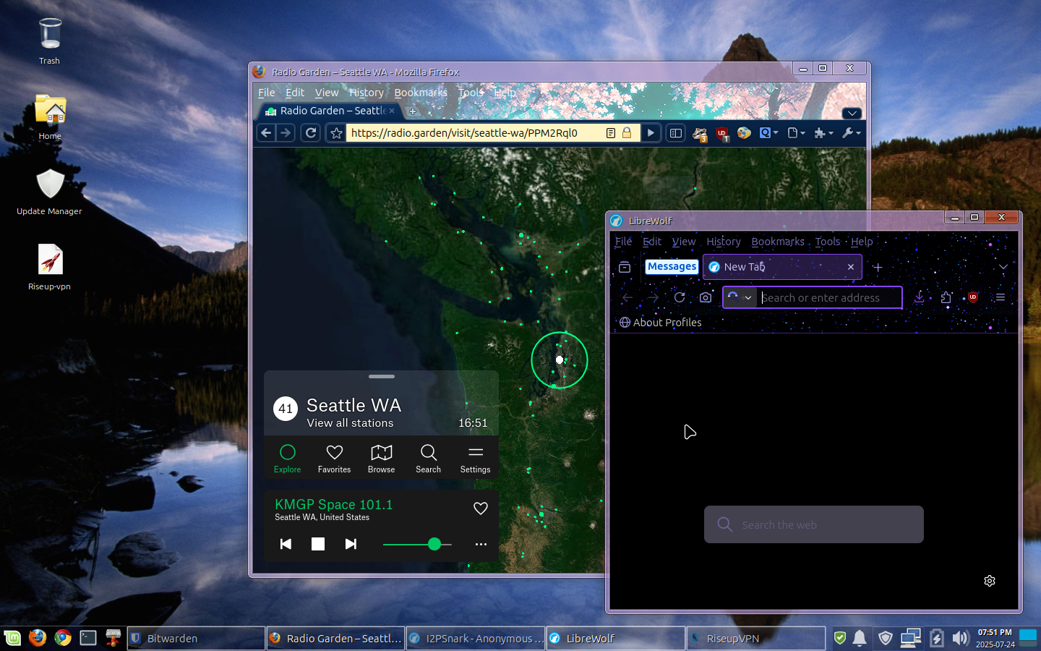Open View all stations for Seattle WA
The image size is (1041, 651).
point(350,423)
